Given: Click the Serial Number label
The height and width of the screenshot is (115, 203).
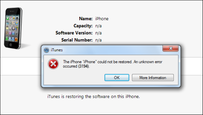Looking at the screenshot, I should coord(77,40).
